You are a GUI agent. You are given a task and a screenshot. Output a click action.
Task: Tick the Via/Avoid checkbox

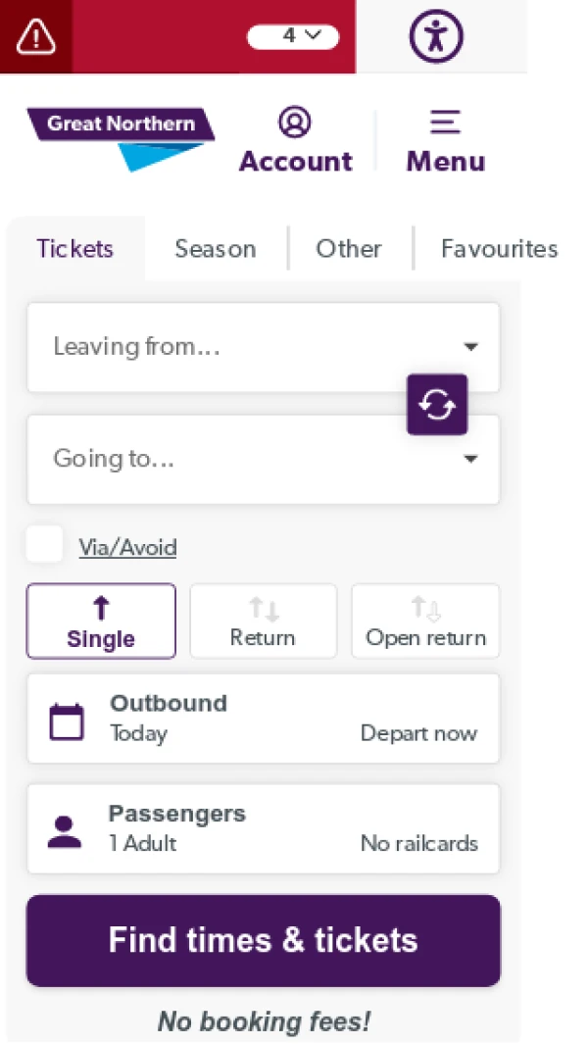tap(44, 545)
